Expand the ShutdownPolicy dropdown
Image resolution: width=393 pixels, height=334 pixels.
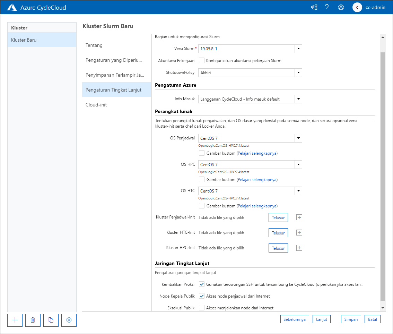(298, 72)
